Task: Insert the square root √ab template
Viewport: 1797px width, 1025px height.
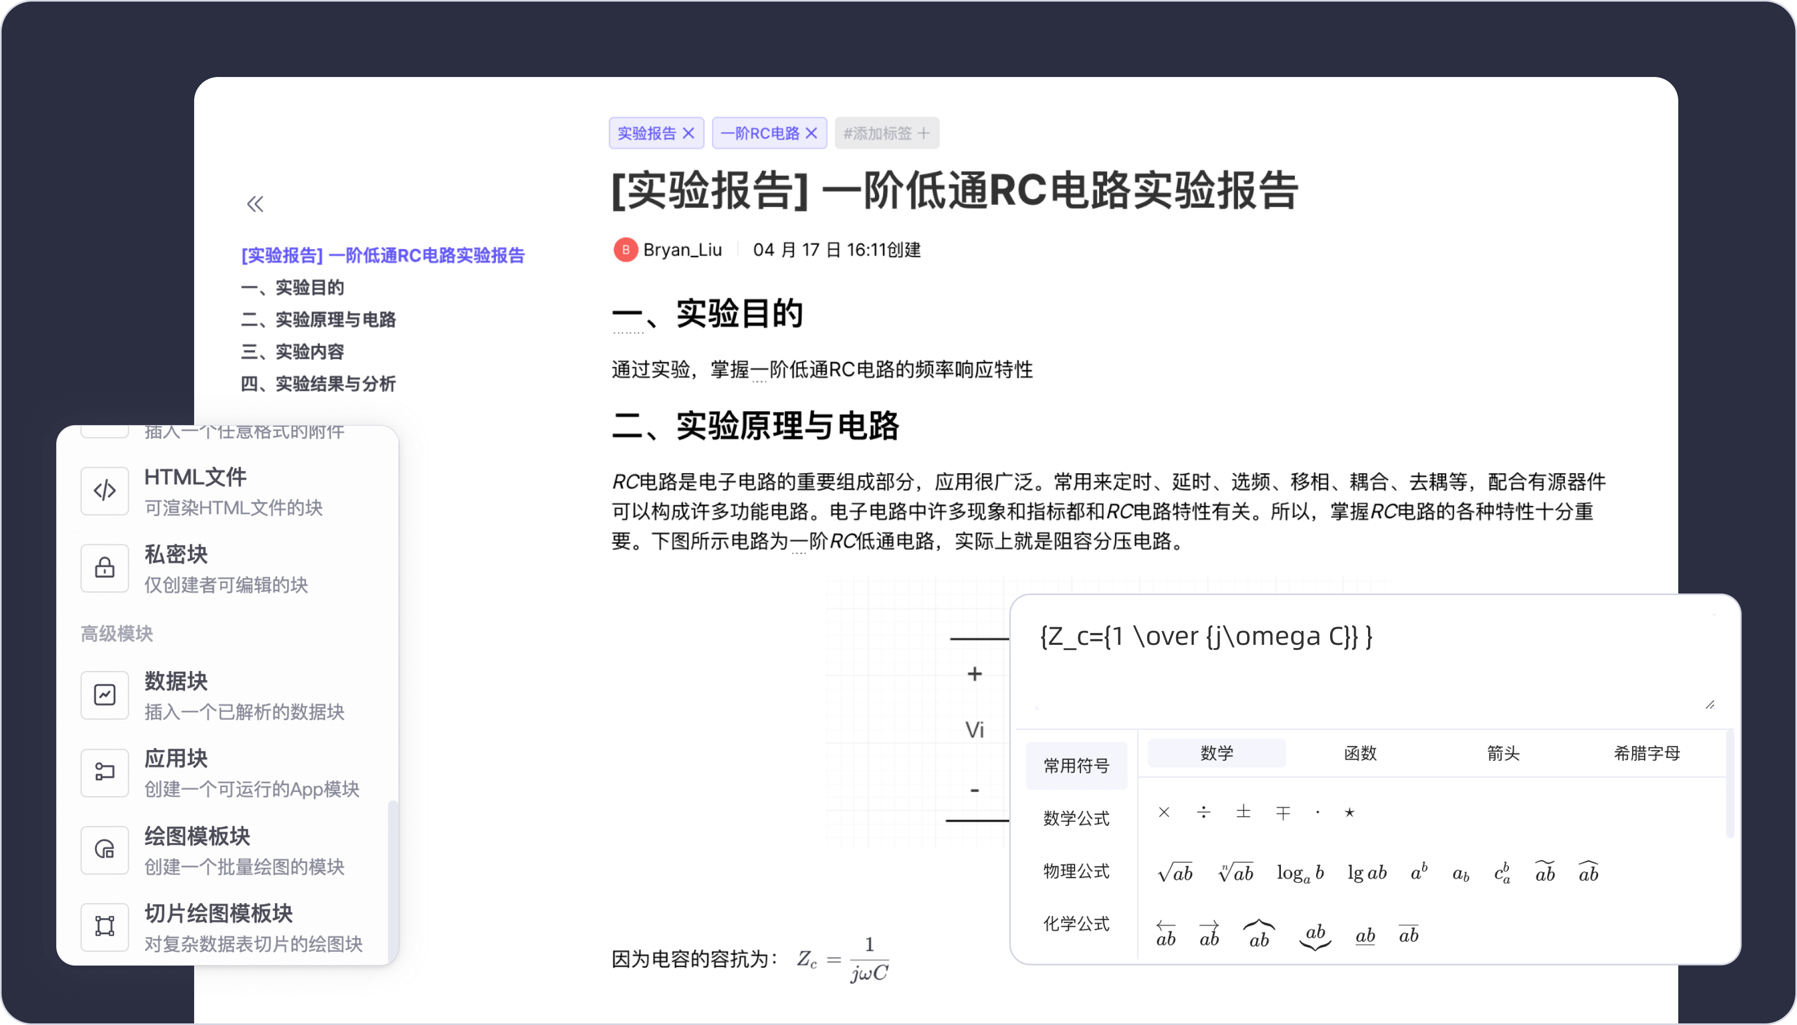Action: click(x=1175, y=873)
